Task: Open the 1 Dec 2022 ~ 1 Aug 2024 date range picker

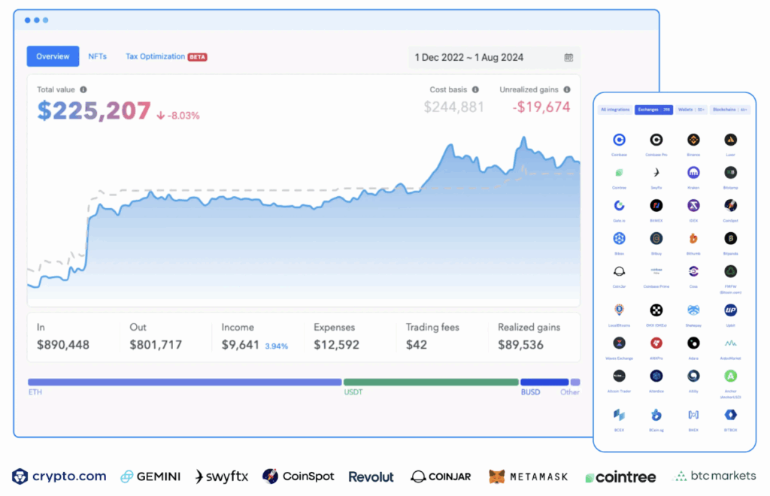Action: click(x=494, y=57)
